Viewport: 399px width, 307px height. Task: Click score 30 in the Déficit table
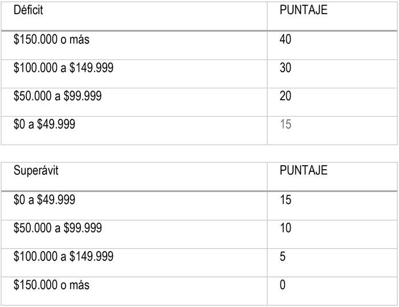286,68
